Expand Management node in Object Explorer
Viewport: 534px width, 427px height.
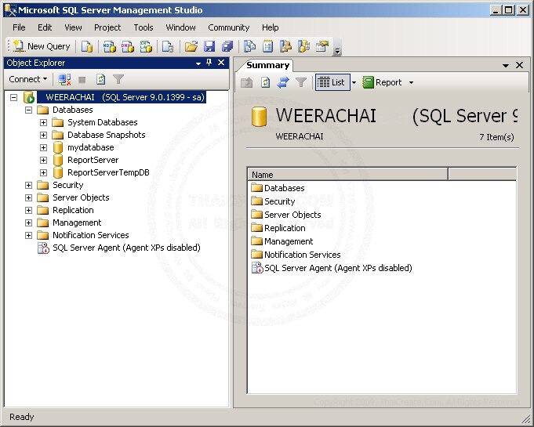click(x=28, y=223)
